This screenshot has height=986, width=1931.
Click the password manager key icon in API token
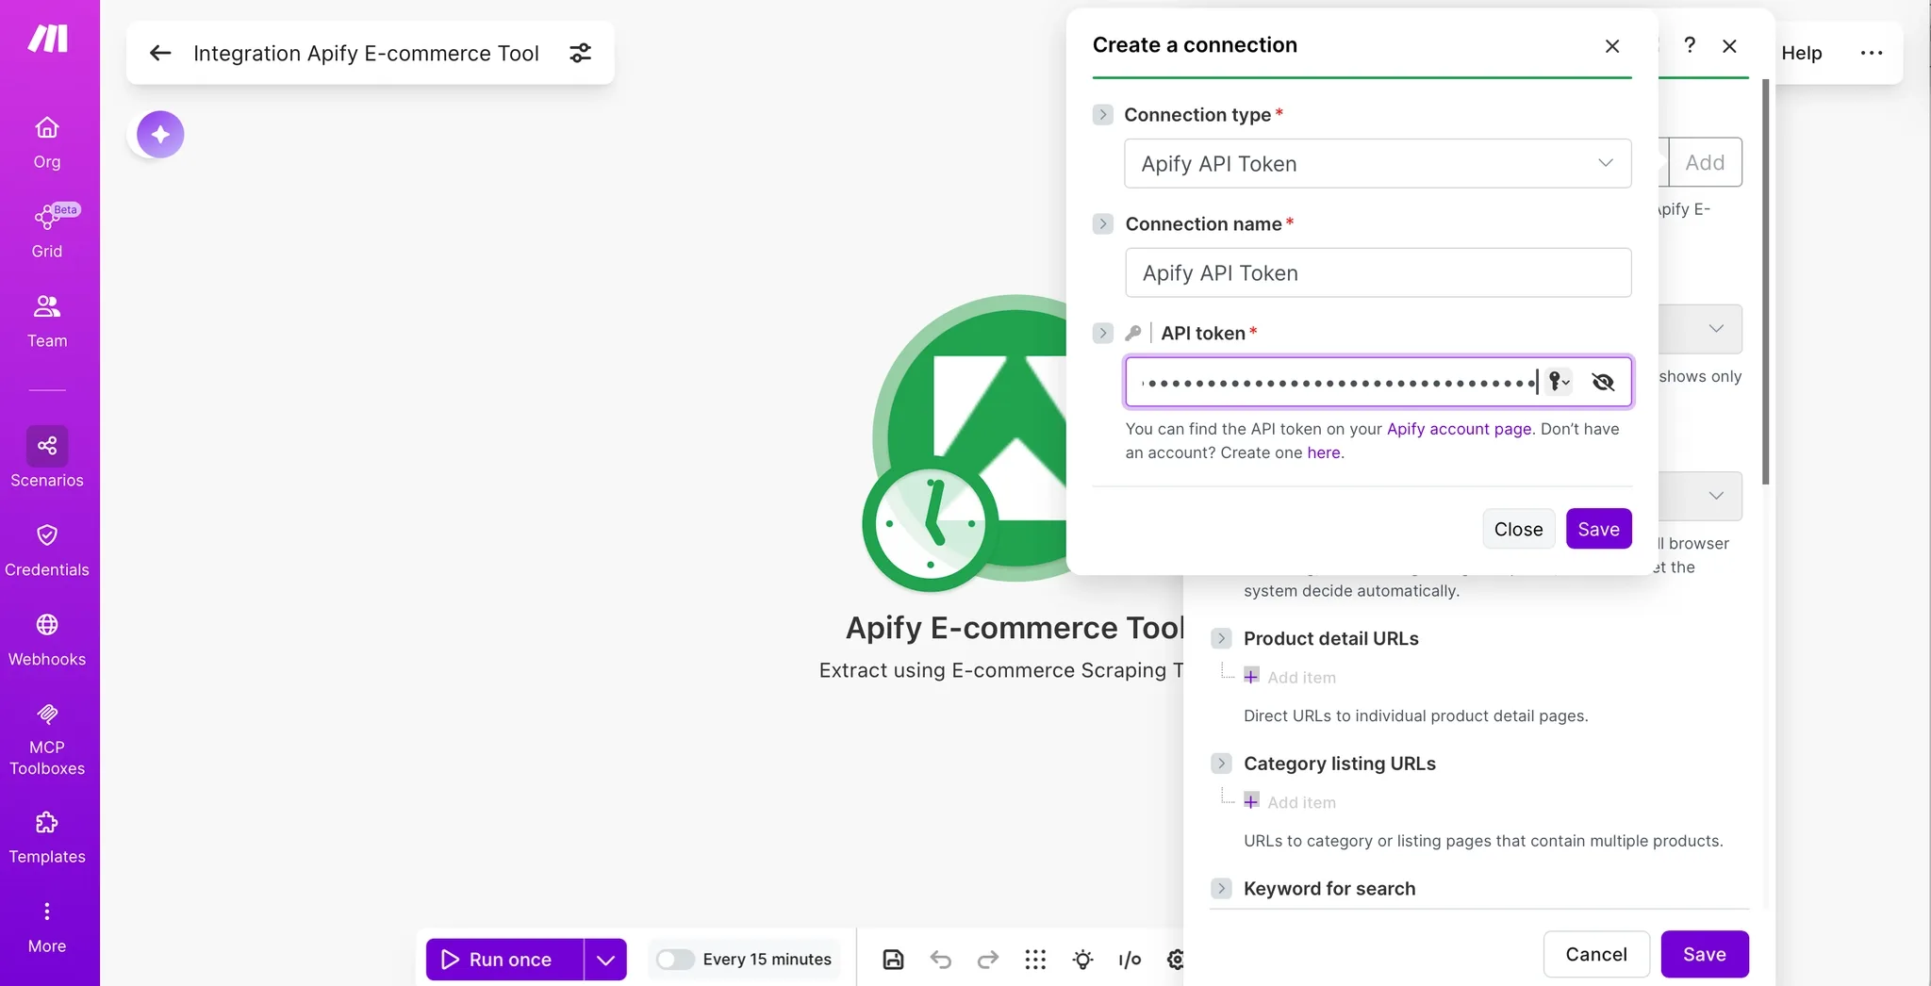click(x=1559, y=381)
